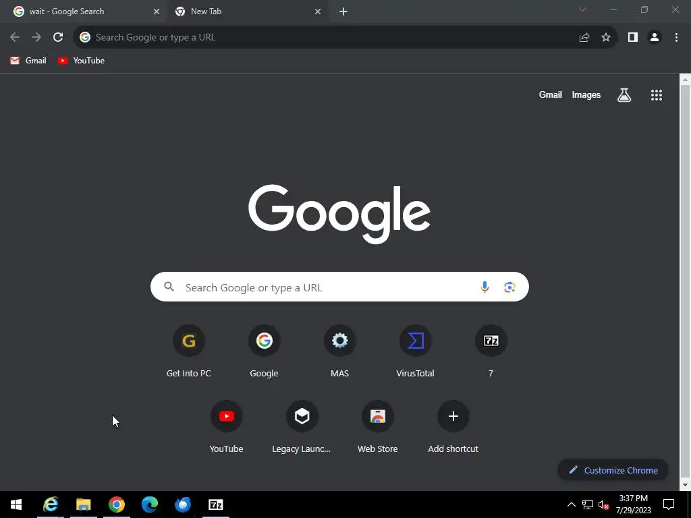
Task: Click the Chrome taskbar icon
Action: pos(116,505)
